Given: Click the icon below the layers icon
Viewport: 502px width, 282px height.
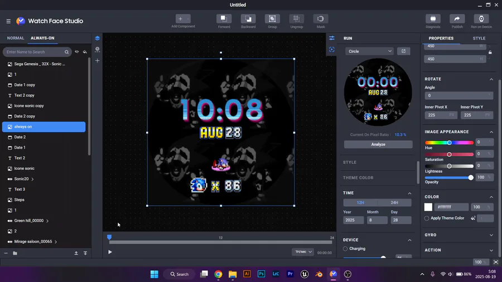Looking at the screenshot, I should coord(97,50).
